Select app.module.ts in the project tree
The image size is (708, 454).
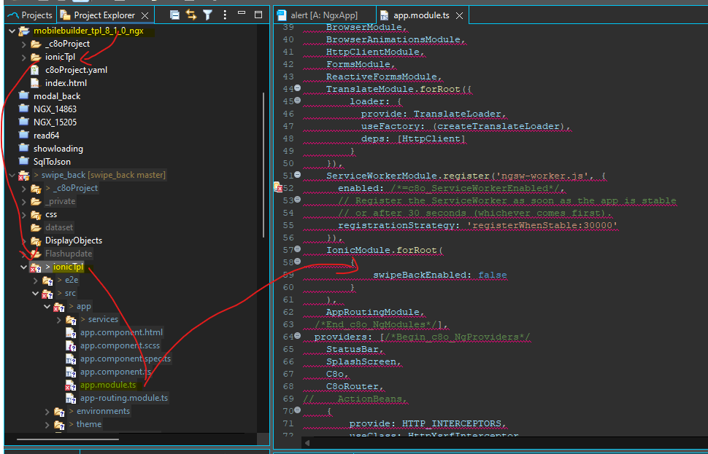point(107,385)
